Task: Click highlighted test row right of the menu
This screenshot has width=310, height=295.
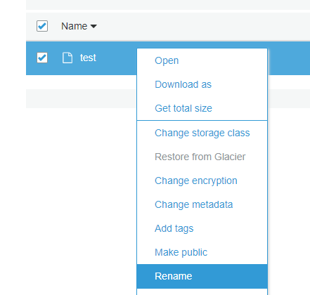Action: (289, 58)
